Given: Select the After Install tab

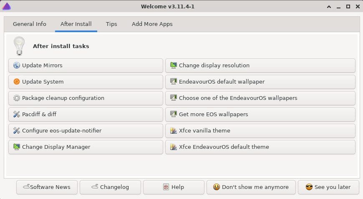Looking at the screenshot, I should click(76, 24).
